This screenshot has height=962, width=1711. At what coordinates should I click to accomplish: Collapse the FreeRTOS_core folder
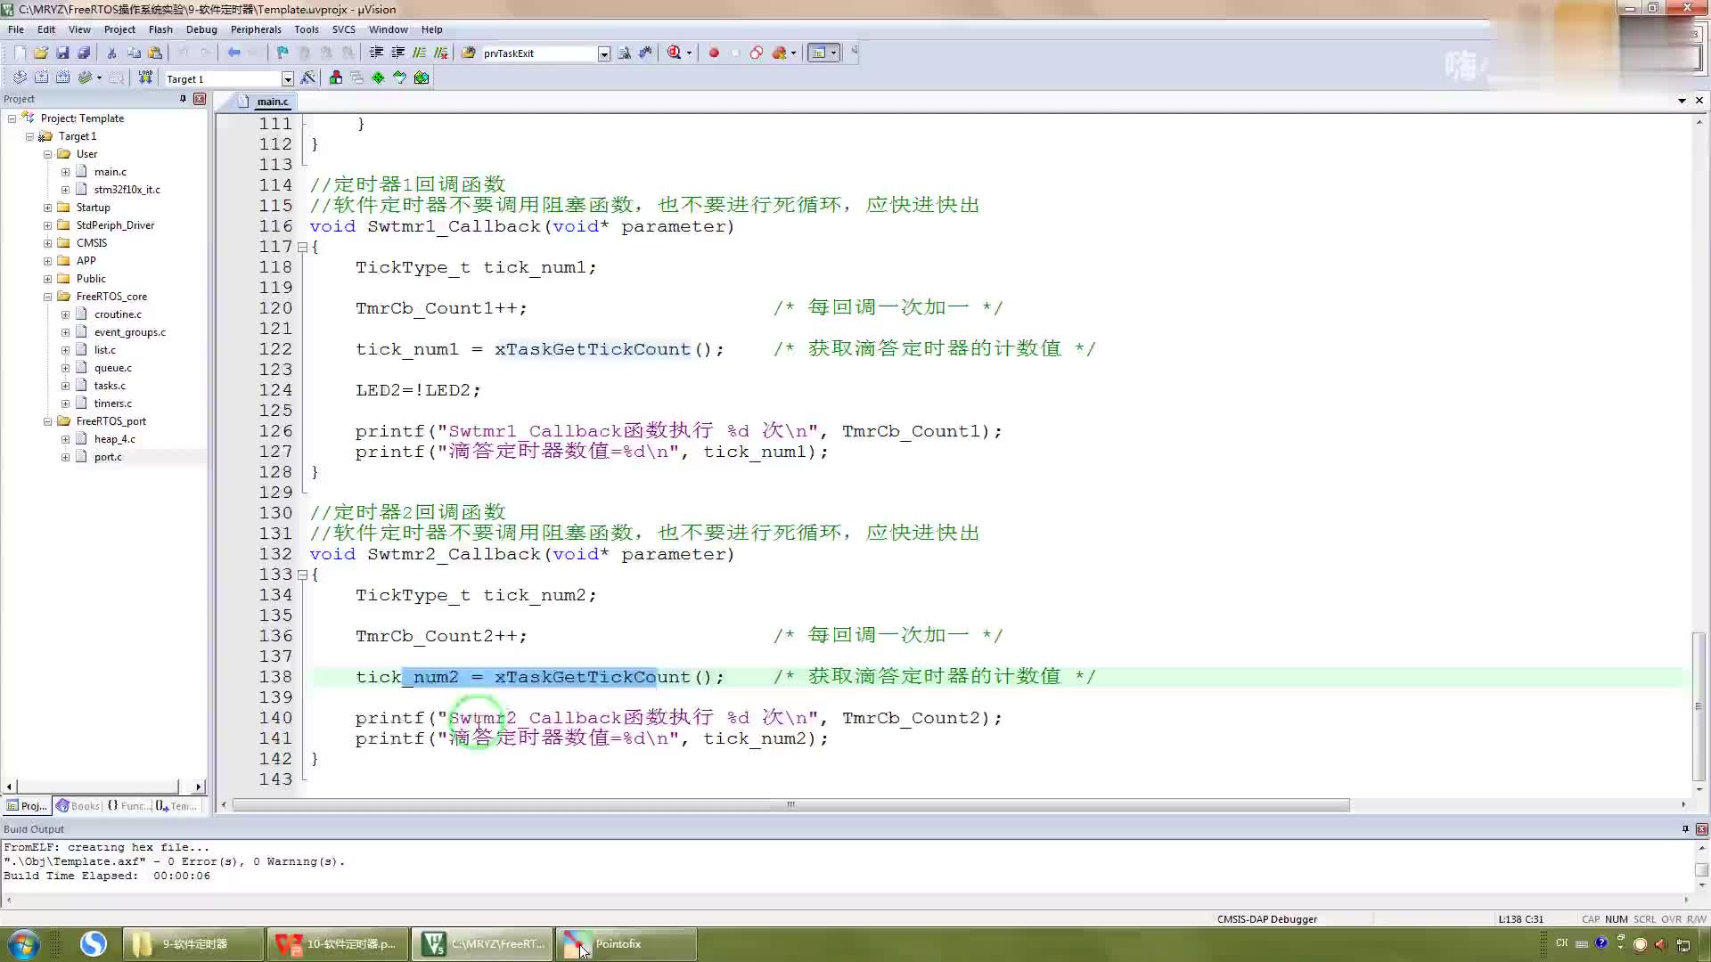(47, 297)
